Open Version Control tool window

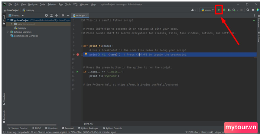18,128
